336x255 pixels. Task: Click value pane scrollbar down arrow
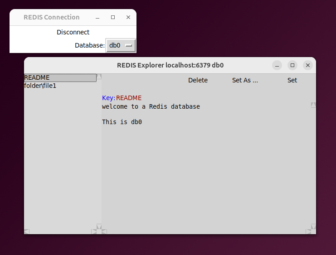tap(313, 226)
